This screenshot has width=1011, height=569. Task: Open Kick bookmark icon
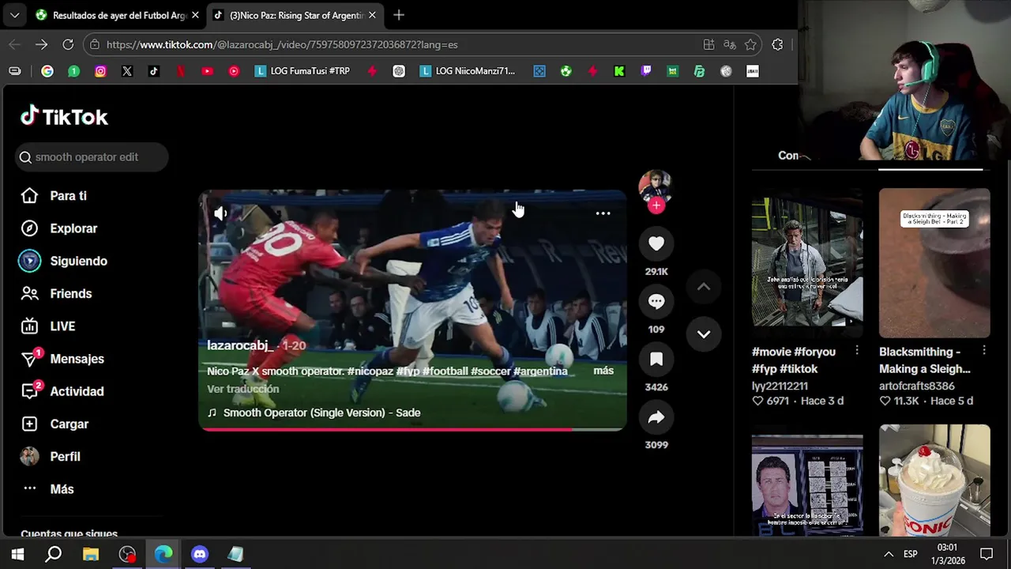pyautogui.click(x=619, y=71)
